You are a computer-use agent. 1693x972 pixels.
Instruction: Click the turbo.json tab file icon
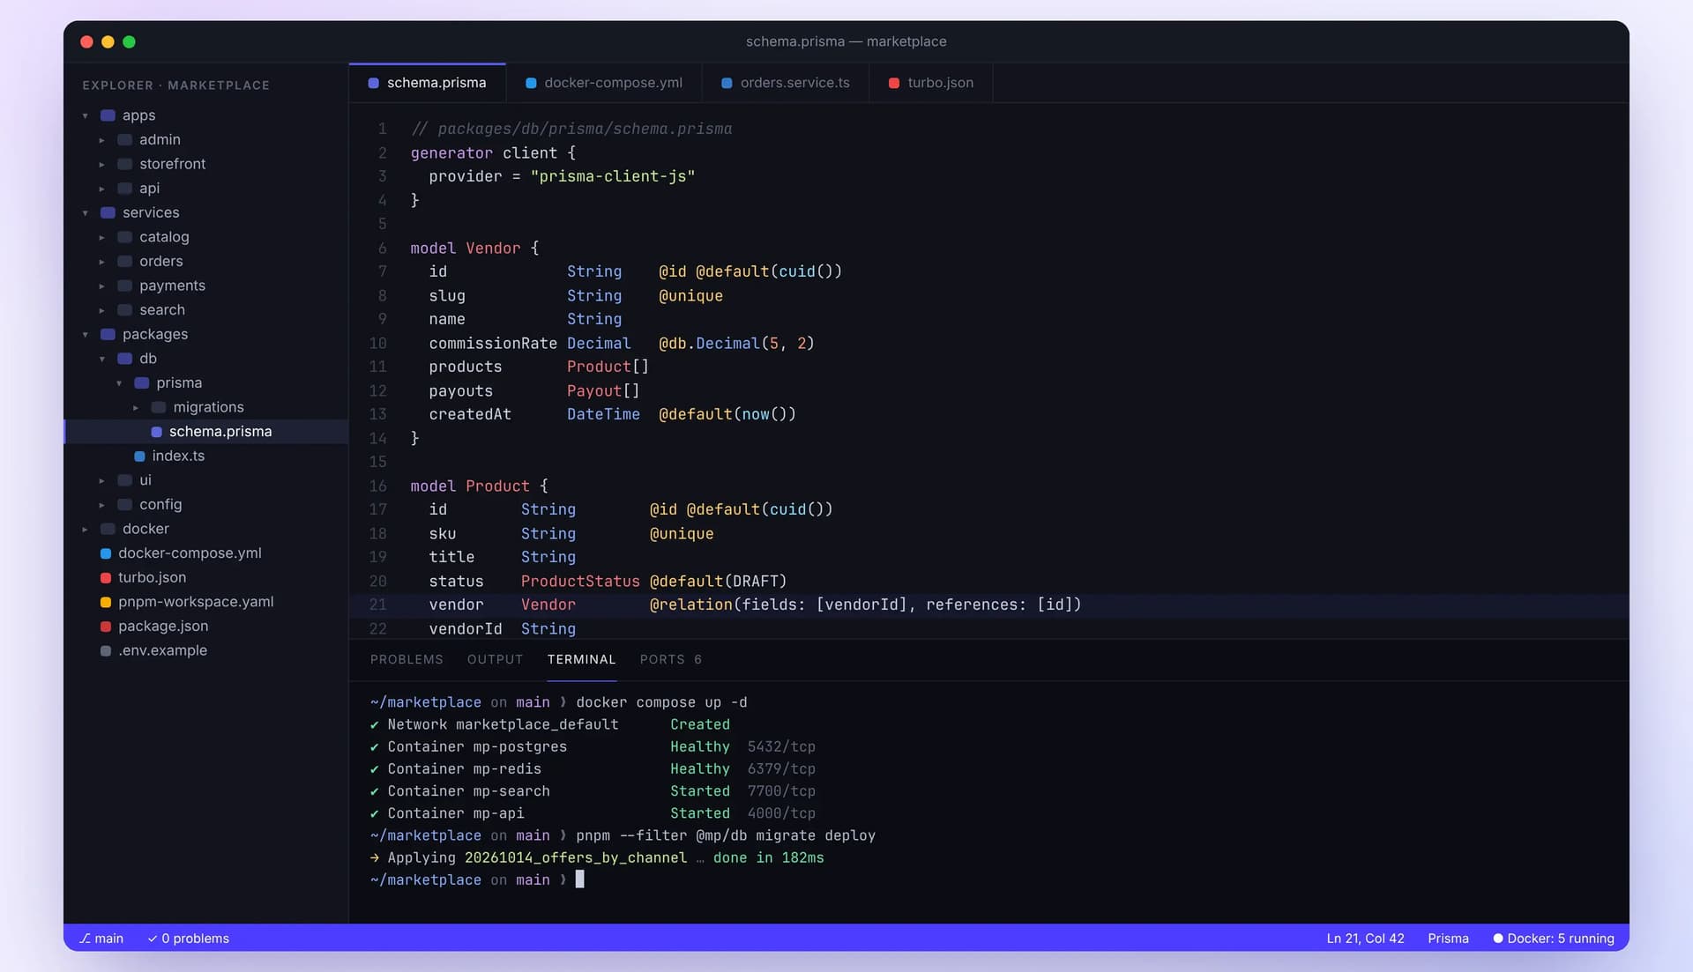tap(894, 83)
